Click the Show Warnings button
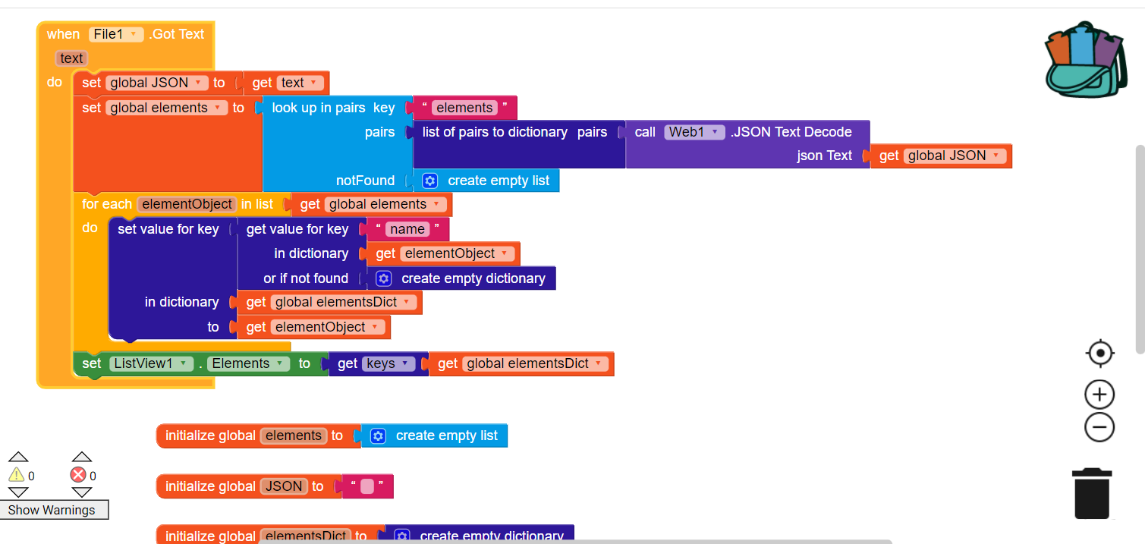This screenshot has height=544, width=1145. pos(53,510)
